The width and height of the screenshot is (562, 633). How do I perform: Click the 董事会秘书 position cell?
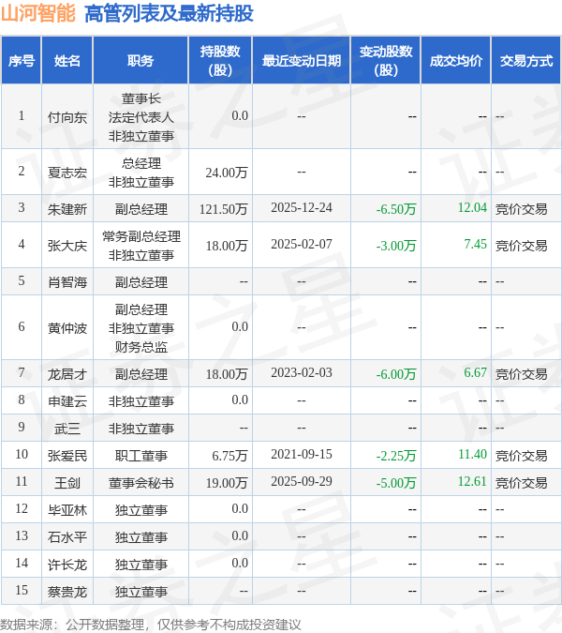click(x=140, y=482)
